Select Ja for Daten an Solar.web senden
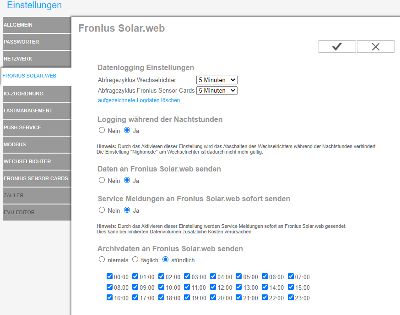The width and height of the screenshot is (400, 315). [127, 180]
